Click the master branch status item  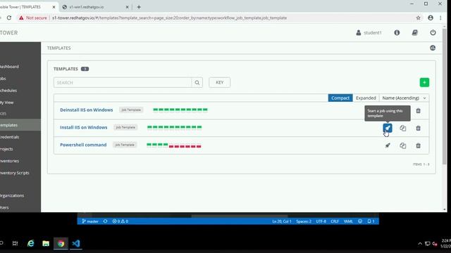pyautogui.click(x=90, y=221)
